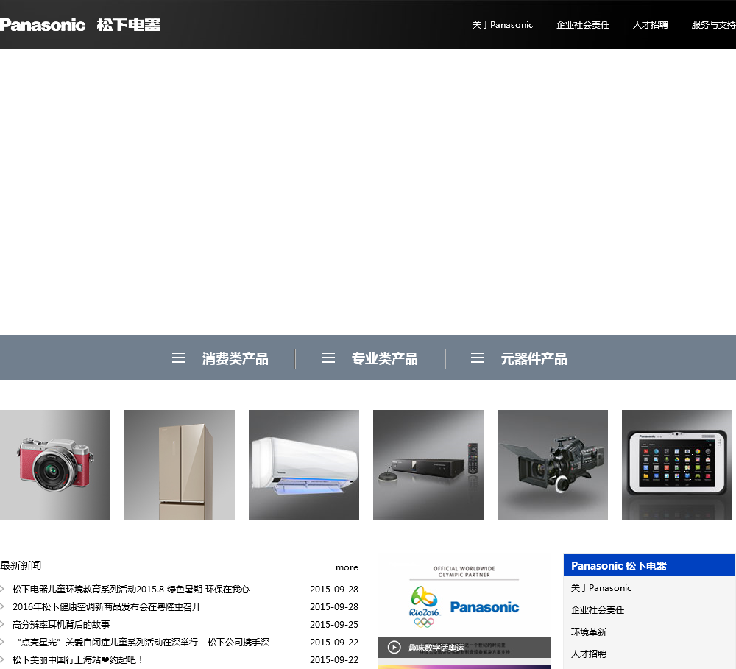
Task: Expand the 元器件产品 category
Action: coord(534,358)
